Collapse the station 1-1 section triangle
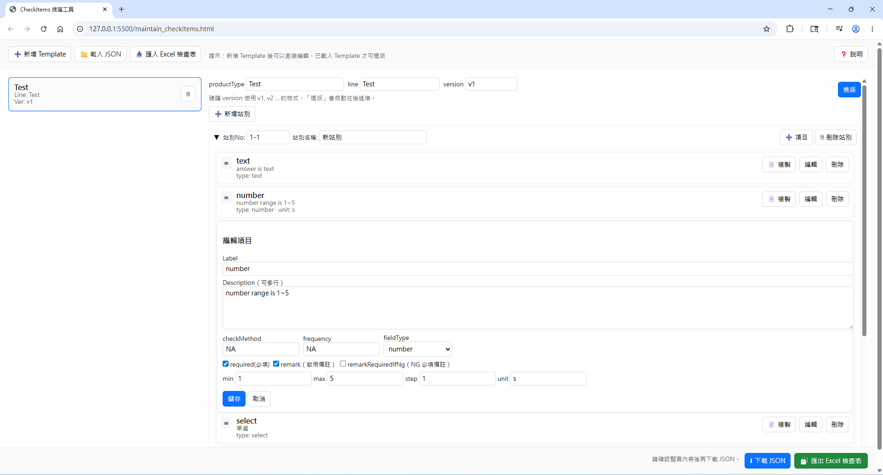Image resolution: width=883 pixels, height=475 pixels. [x=217, y=137]
